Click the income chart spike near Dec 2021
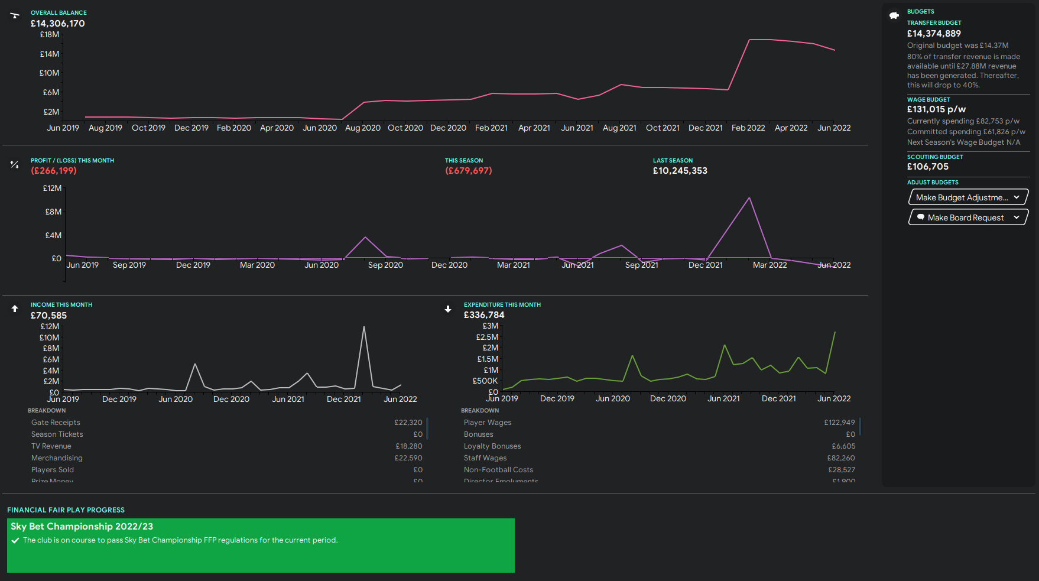The image size is (1039, 581). coord(364,327)
